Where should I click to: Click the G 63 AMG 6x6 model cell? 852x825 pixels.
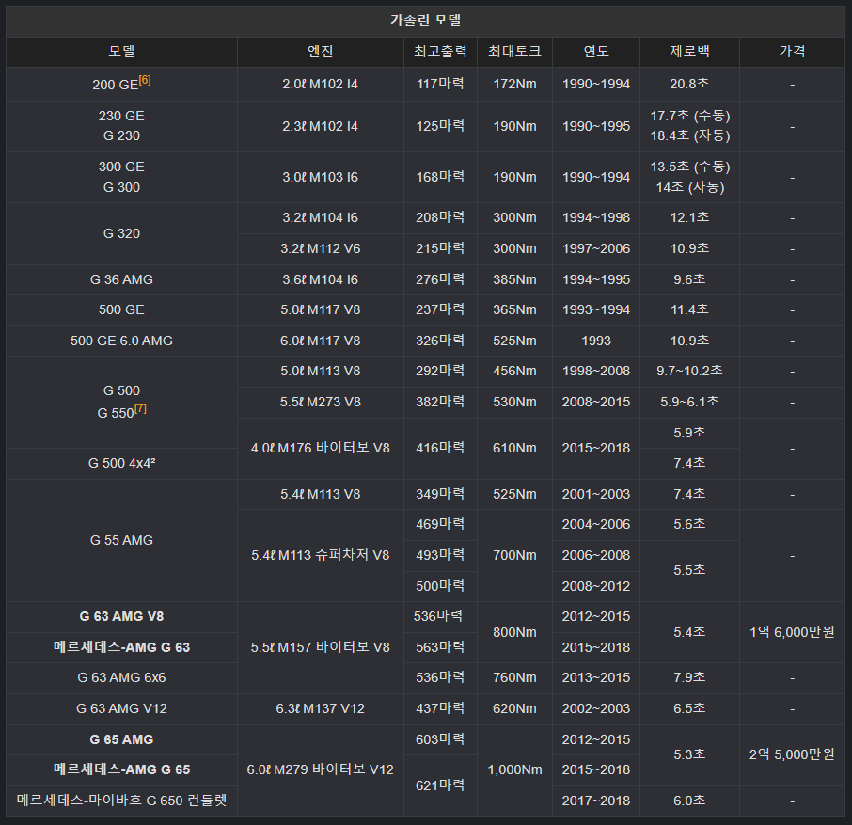[121, 677]
